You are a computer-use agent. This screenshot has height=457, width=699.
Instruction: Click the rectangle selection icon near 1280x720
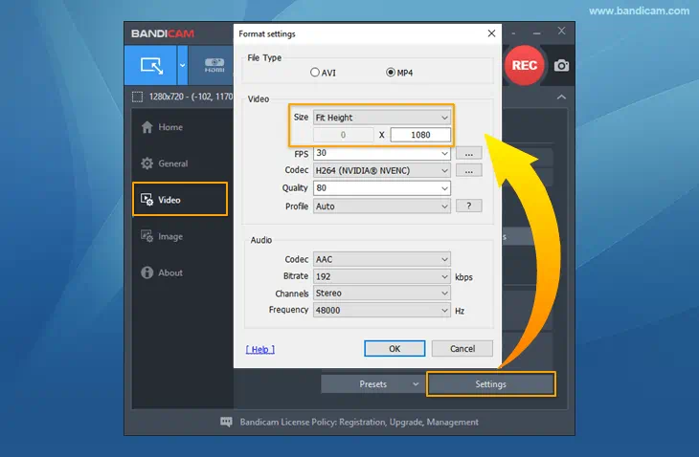click(137, 97)
